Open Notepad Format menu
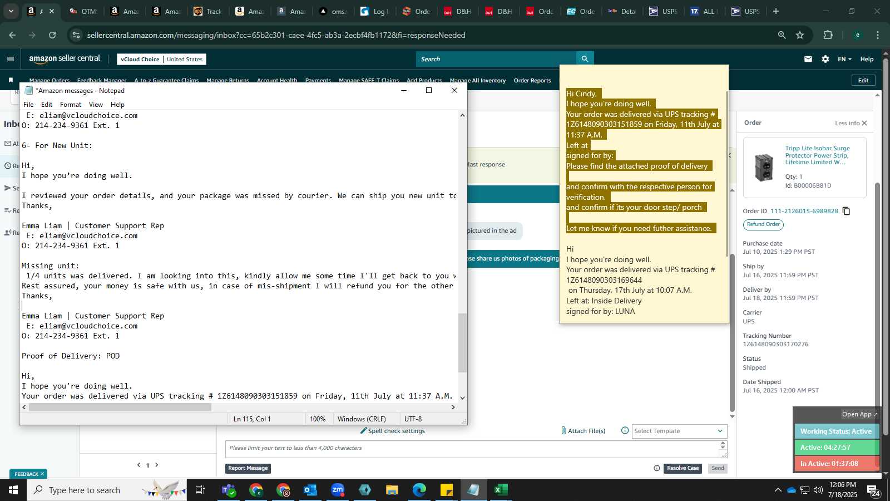The width and height of the screenshot is (890, 501). click(x=71, y=105)
